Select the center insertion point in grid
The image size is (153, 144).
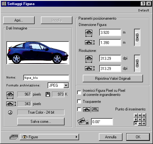[140, 119]
